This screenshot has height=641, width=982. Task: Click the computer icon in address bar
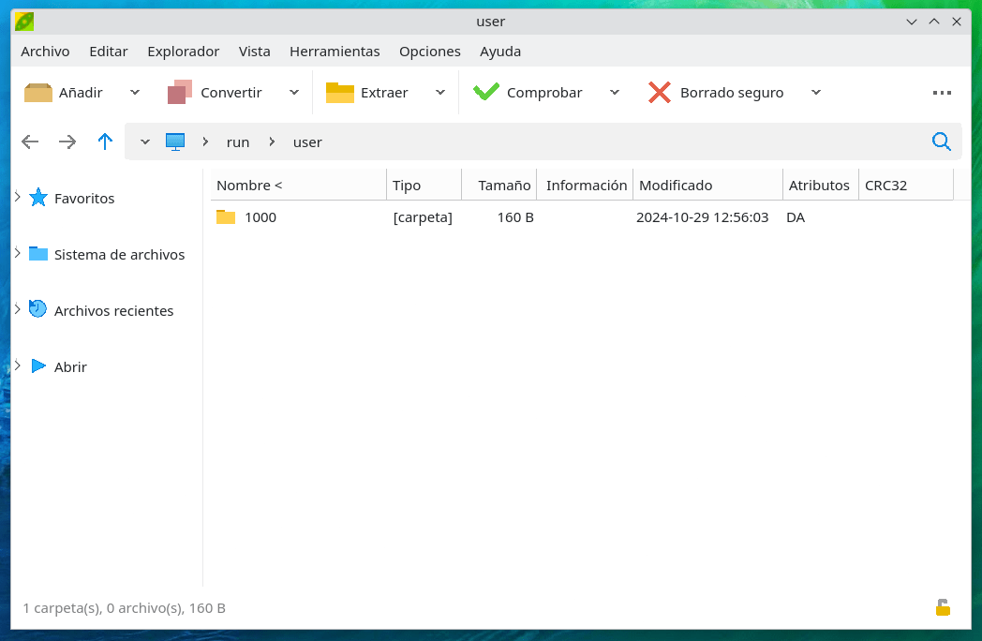point(175,142)
